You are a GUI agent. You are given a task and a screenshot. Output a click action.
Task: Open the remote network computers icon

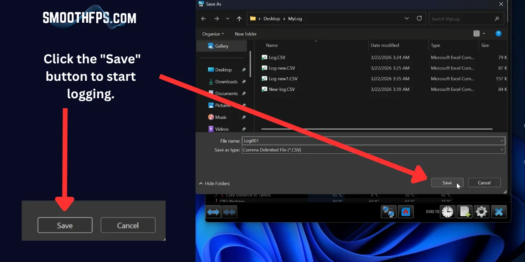(388, 212)
